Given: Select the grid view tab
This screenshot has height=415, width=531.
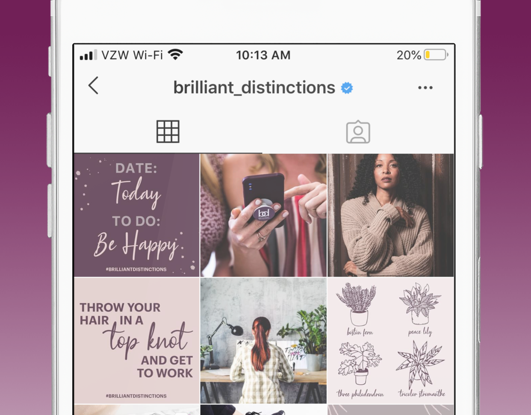Looking at the screenshot, I should [168, 132].
